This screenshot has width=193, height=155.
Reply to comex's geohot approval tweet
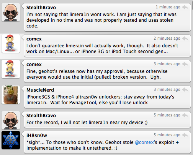[x=185, y=64]
